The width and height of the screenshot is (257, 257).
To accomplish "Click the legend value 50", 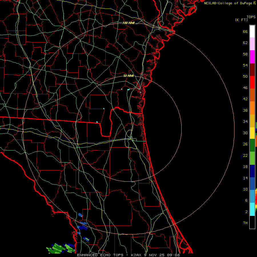I will (x=245, y=77).
